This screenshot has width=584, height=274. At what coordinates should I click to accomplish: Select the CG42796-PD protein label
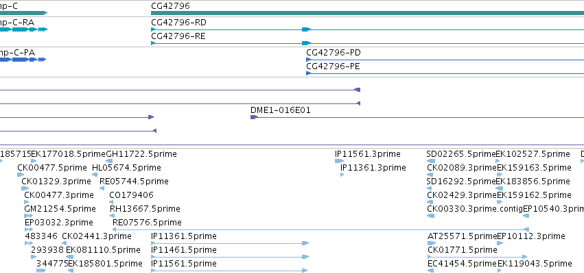coord(334,53)
